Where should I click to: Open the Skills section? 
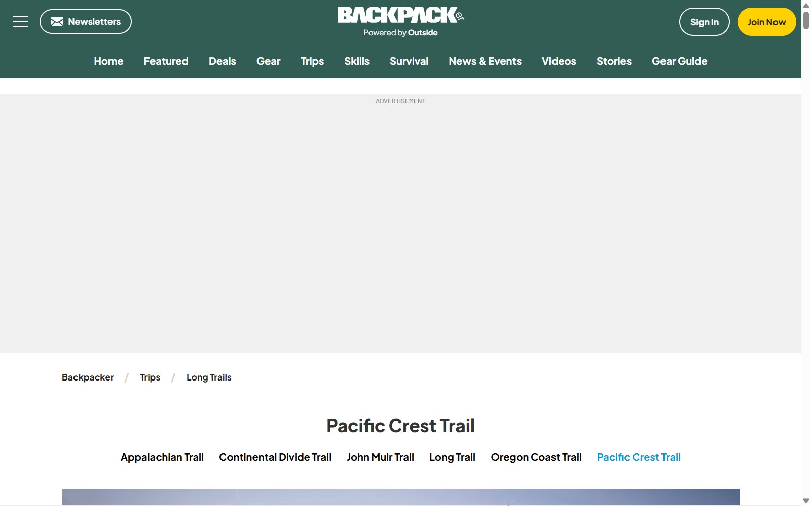pos(357,61)
